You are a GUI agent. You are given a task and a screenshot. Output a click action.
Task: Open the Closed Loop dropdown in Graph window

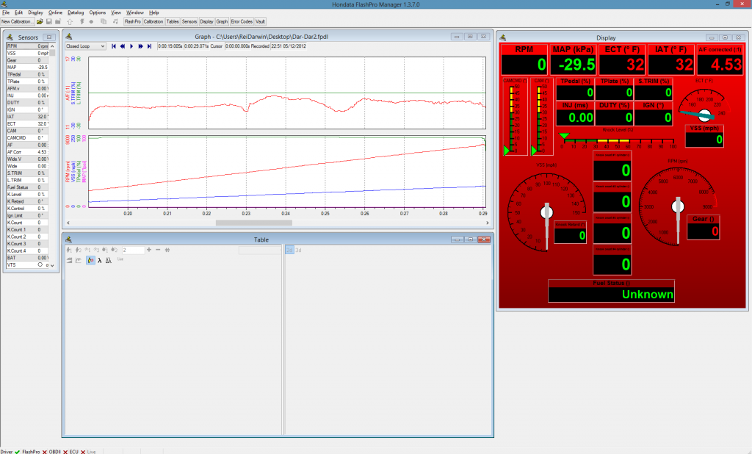click(x=85, y=46)
